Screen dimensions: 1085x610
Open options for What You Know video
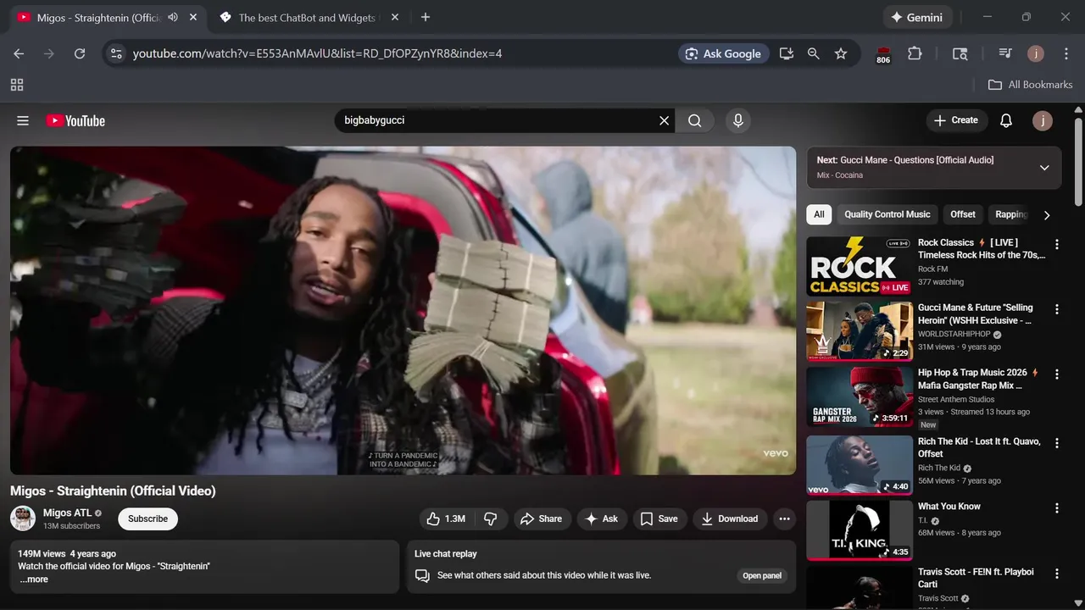click(x=1057, y=508)
